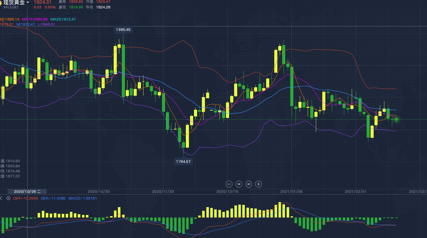Click the glowing green current price dot

tap(396, 119)
